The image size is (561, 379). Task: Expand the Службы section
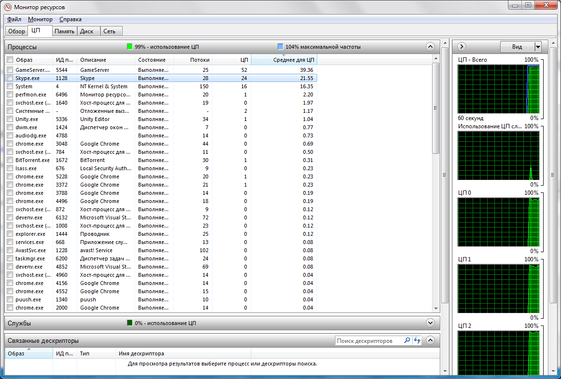(x=431, y=323)
